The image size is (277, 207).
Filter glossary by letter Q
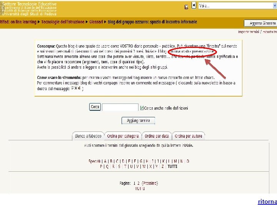coord(107,166)
